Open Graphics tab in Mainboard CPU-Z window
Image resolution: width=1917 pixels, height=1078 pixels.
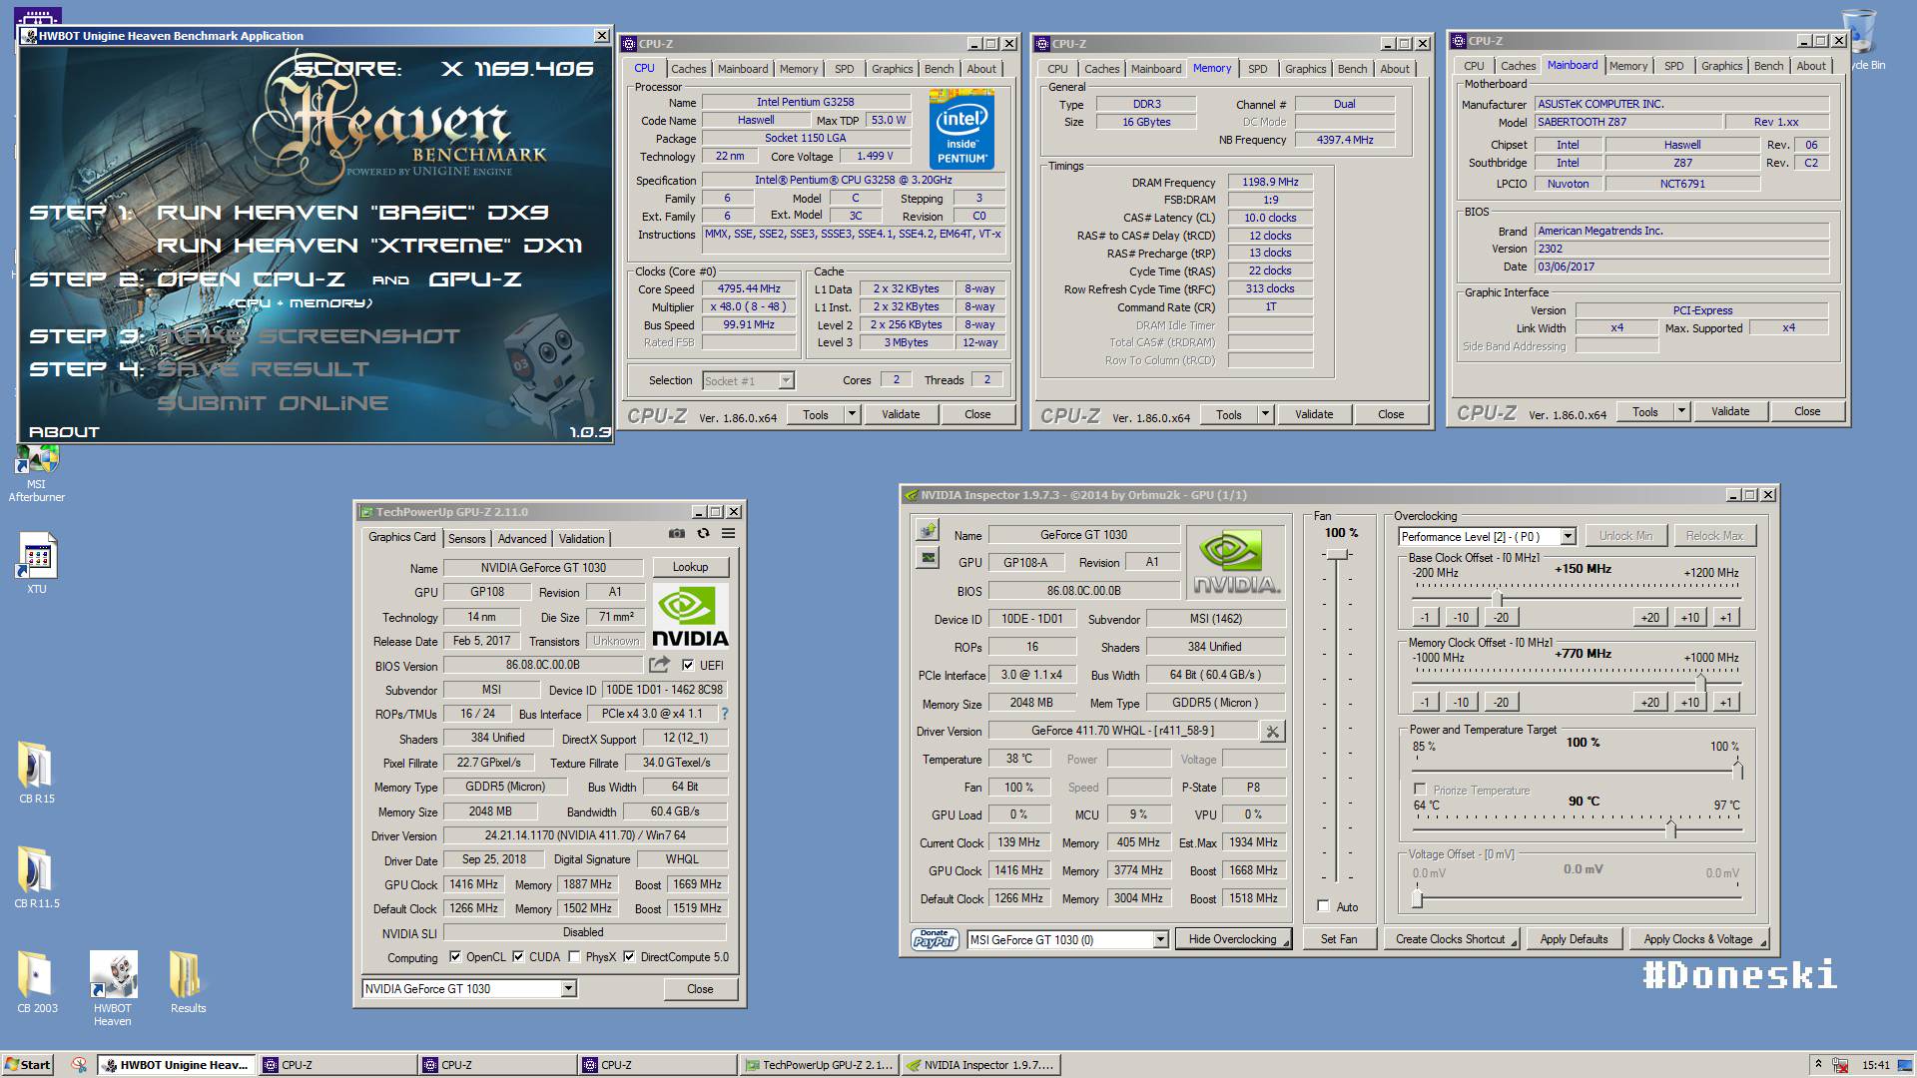click(1722, 66)
